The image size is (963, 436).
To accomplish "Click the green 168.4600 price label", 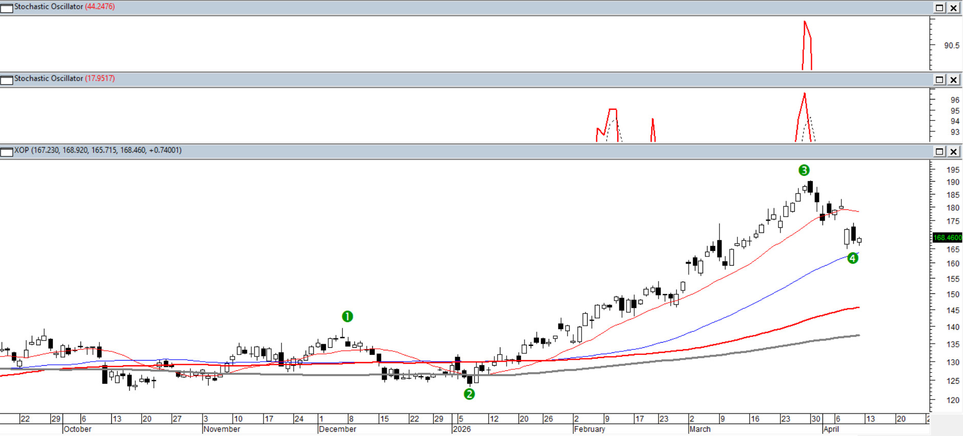I will pyautogui.click(x=947, y=237).
